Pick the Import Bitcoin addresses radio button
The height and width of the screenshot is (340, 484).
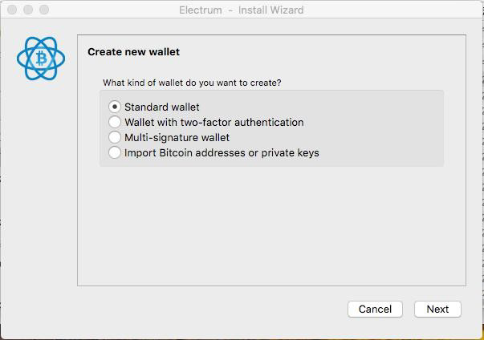click(x=115, y=152)
